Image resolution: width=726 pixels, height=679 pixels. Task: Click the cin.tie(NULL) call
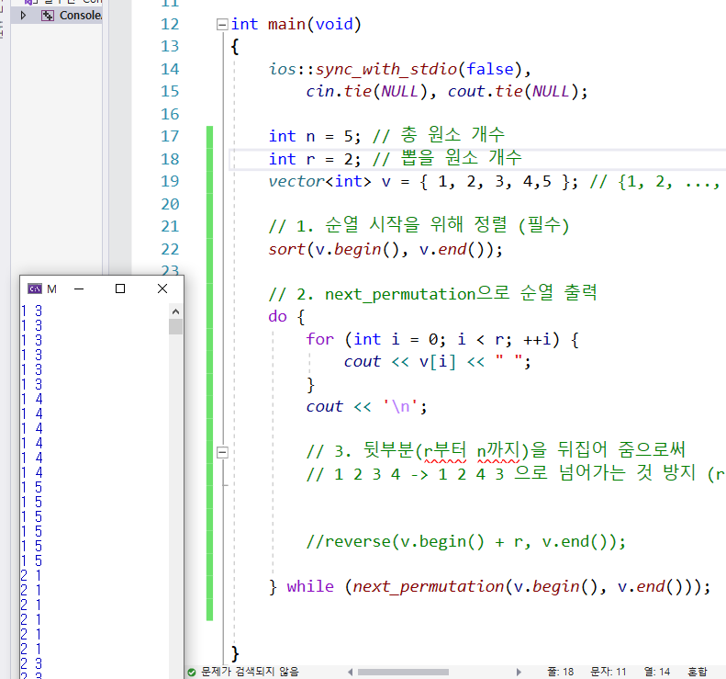coord(366,91)
